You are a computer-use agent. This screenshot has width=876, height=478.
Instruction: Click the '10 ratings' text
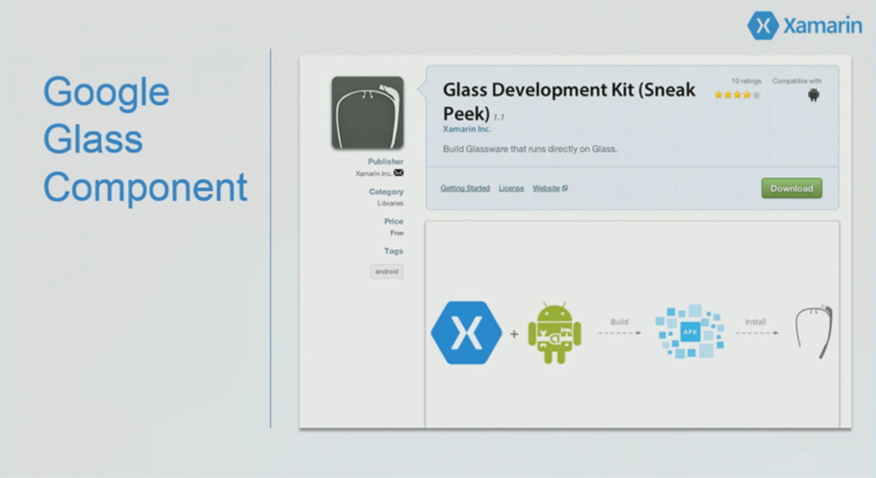pos(746,81)
